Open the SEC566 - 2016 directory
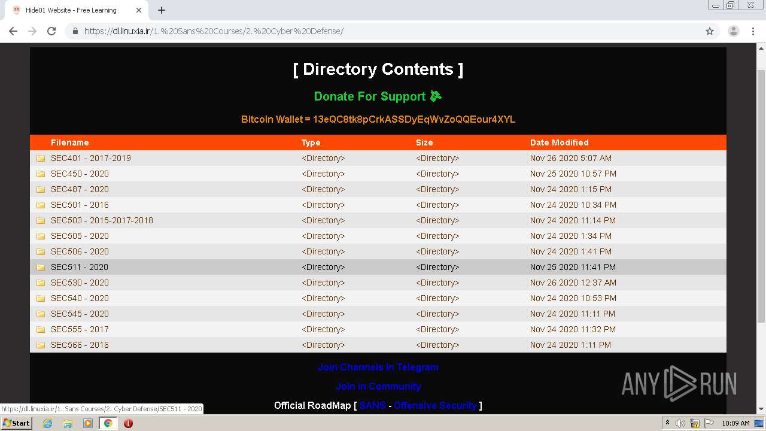The image size is (766, 431). (x=80, y=345)
